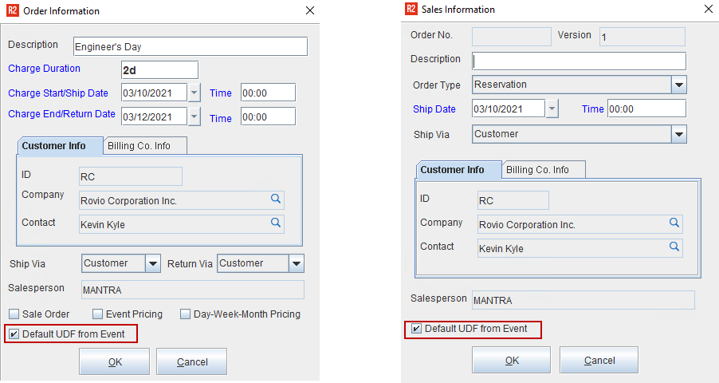Expand the Return Via dropdown
The width and height of the screenshot is (719, 383).
coord(297,263)
